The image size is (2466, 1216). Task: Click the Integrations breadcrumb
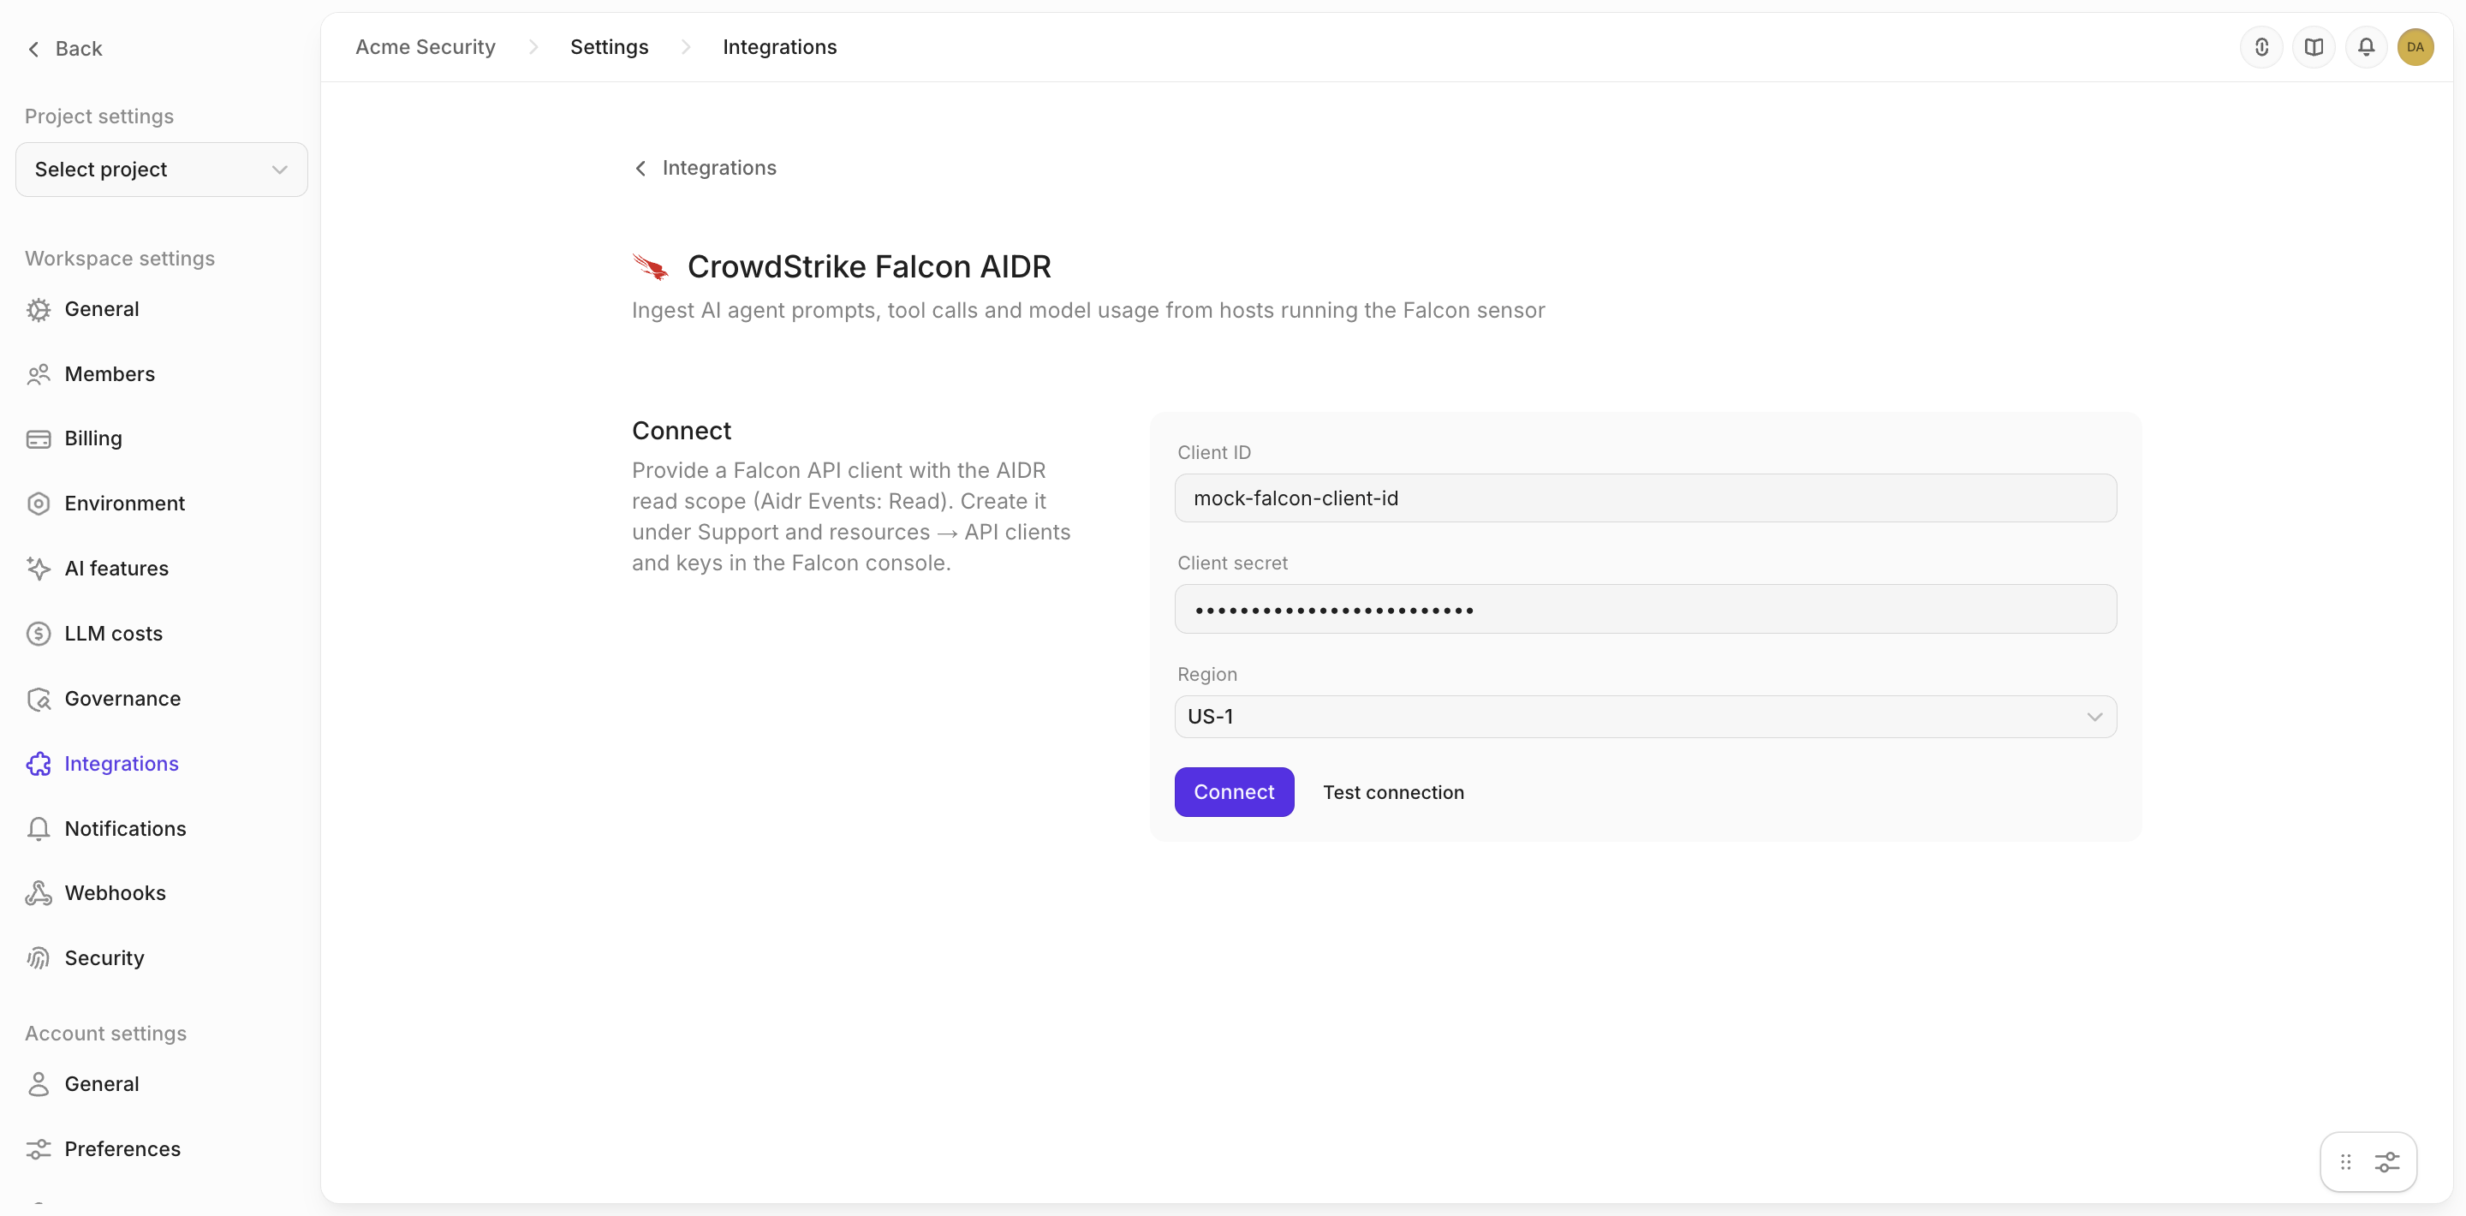tap(779, 47)
